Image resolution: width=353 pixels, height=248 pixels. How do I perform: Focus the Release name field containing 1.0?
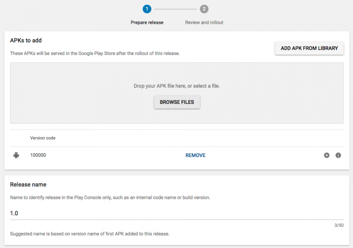(x=176, y=213)
